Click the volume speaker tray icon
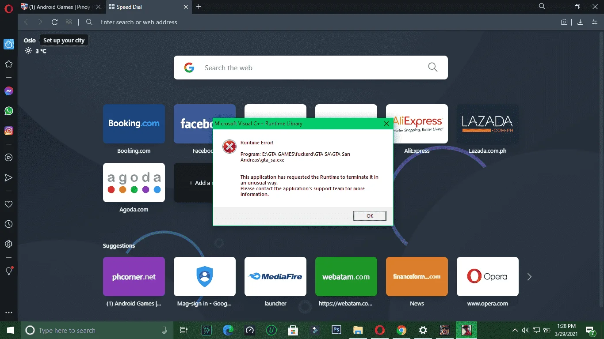The image size is (604, 339). click(525, 330)
